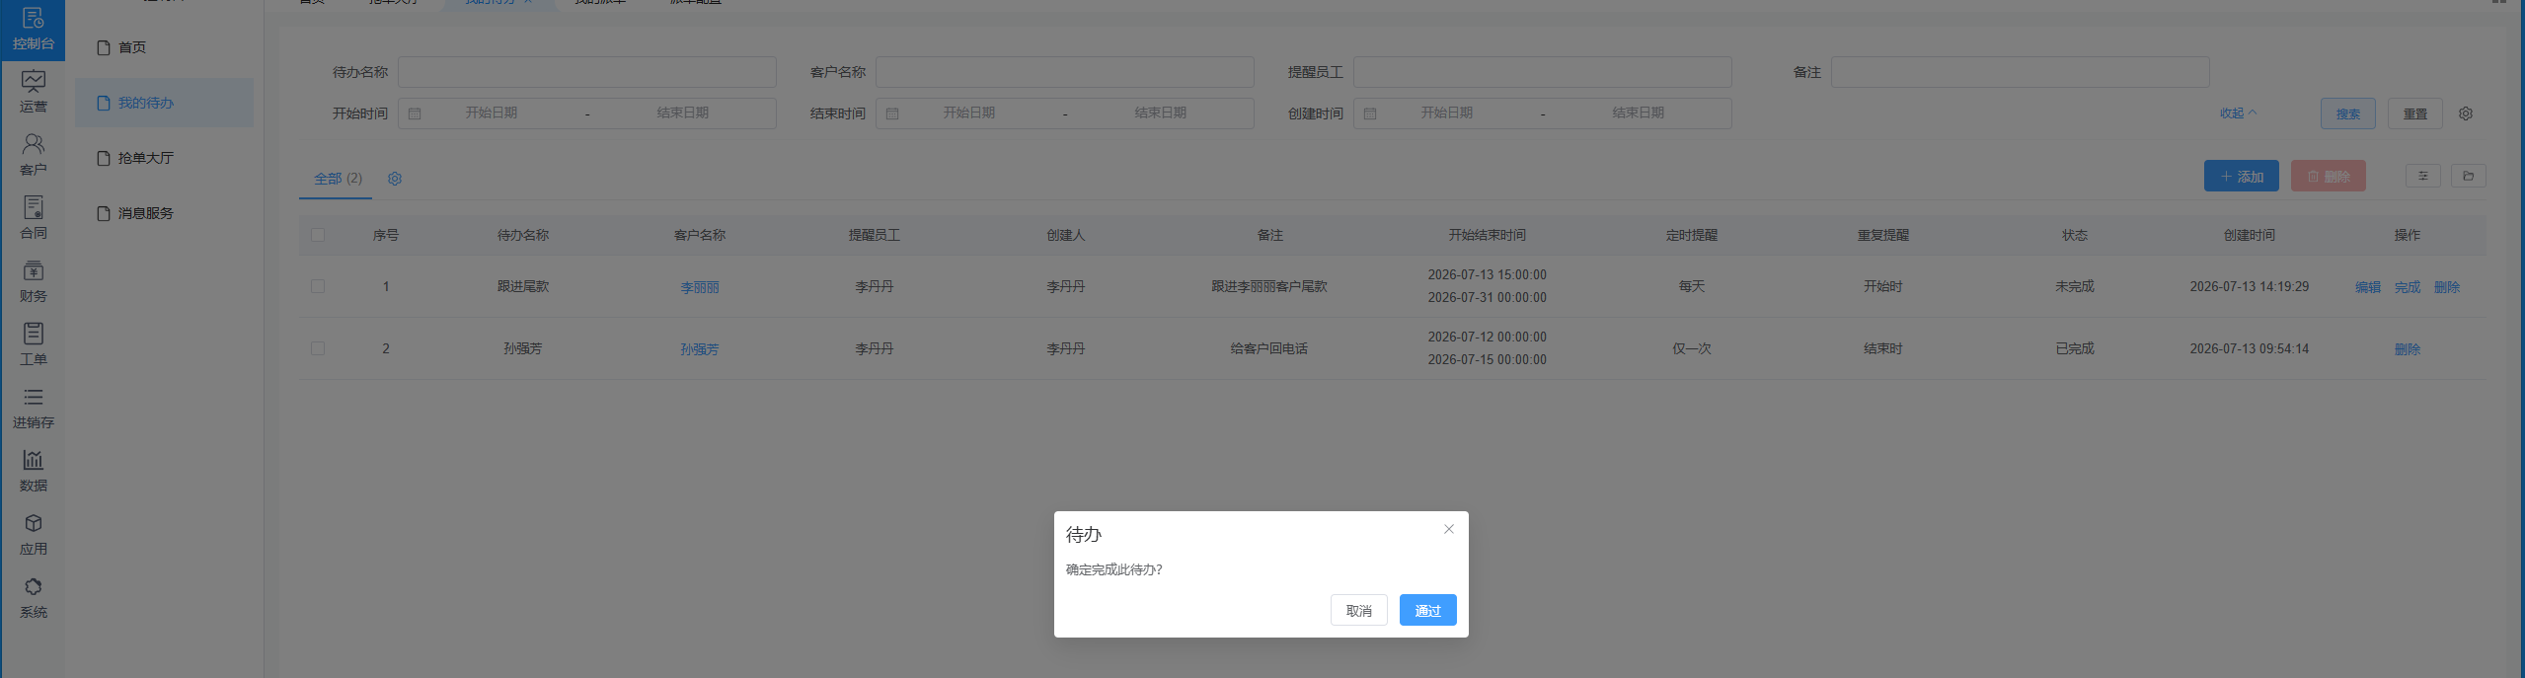The width and height of the screenshot is (2525, 678).
Task: Open the 客户 customer module
Action: (x=33, y=156)
